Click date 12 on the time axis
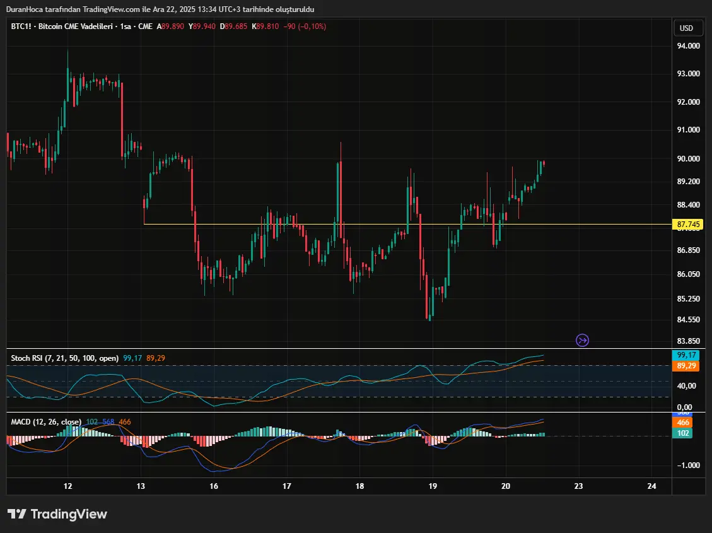The image size is (712, 533). click(67, 486)
